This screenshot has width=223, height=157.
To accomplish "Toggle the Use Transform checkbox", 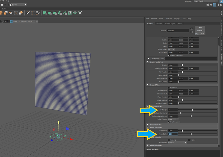I will (169, 122).
